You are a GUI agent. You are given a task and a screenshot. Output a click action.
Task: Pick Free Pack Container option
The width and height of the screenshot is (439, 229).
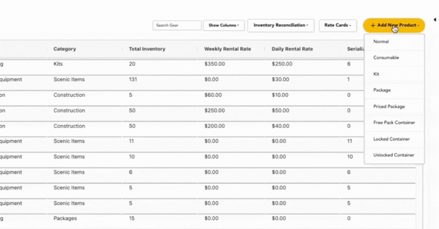(394, 123)
